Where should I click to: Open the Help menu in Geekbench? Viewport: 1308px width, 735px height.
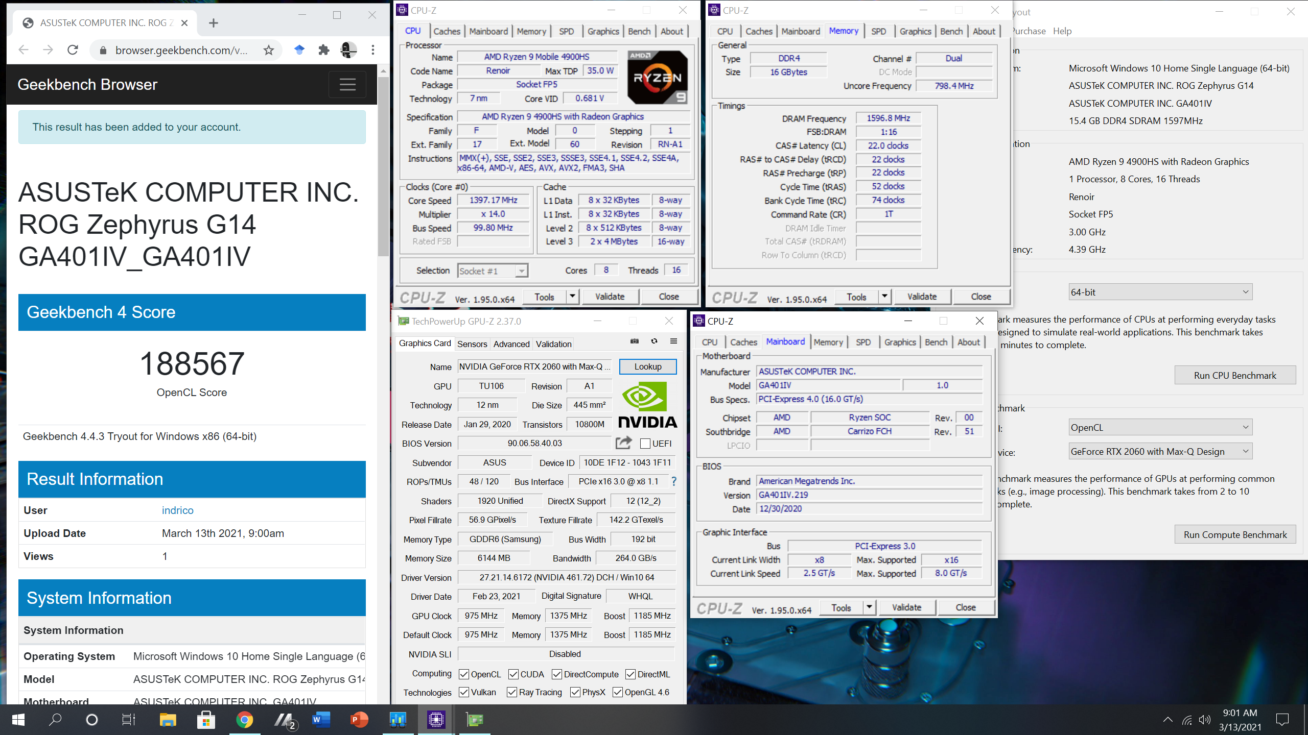point(1062,31)
